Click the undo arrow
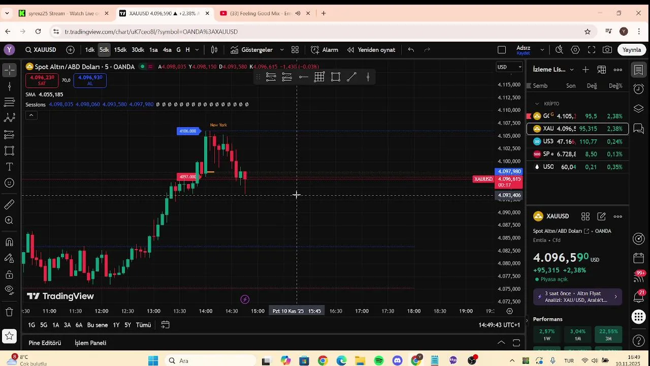Screen dimensions: 650x366 click(x=411, y=50)
